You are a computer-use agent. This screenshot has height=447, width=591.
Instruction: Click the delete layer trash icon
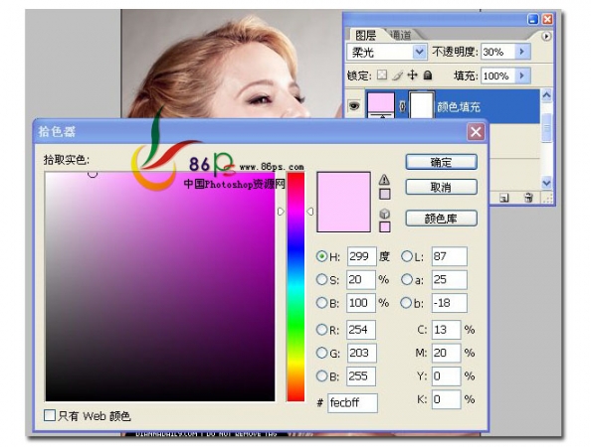[528, 198]
